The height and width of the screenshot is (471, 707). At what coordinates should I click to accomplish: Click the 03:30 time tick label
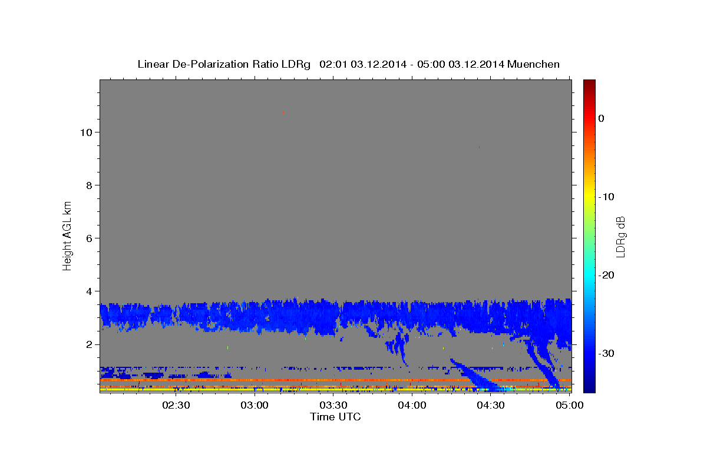coord(333,405)
